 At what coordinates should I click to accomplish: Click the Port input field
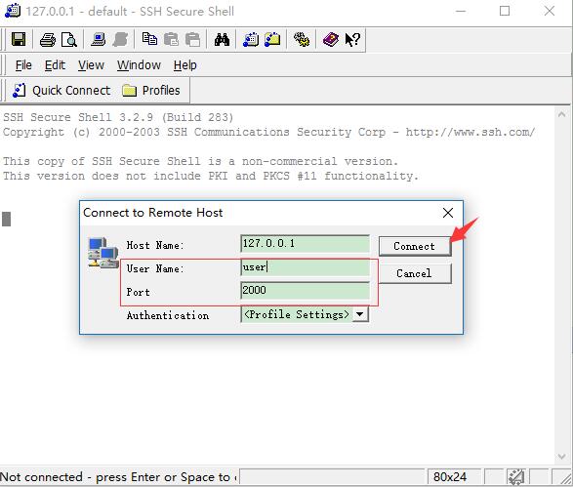[x=306, y=291]
